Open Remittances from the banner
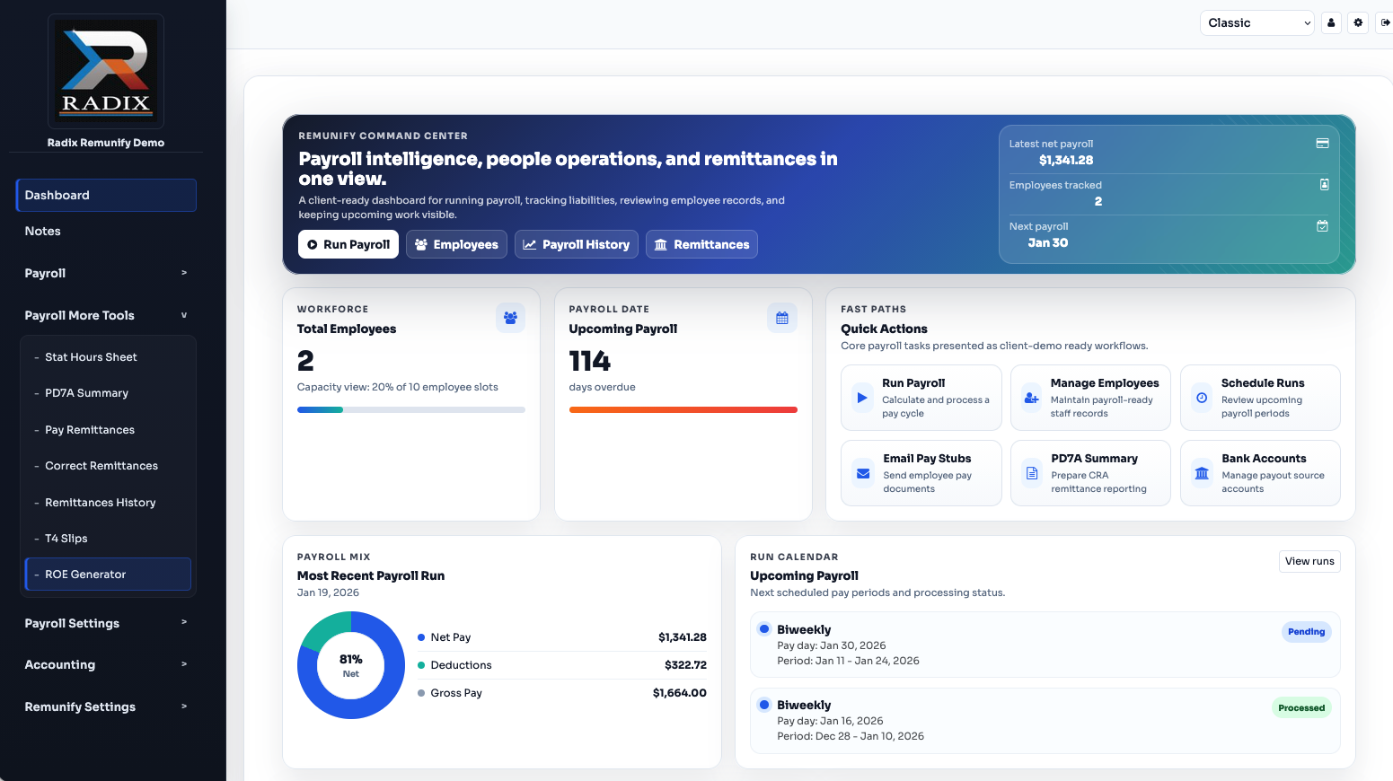Viewport: 1393px width, 781px height. 701,244
